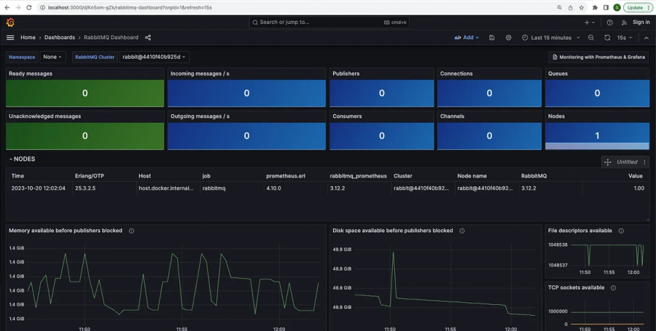Screen dimensions: 656x331
Task: Show info for Memory available panel
Action: pyautogui.click(x=131, y=231)
